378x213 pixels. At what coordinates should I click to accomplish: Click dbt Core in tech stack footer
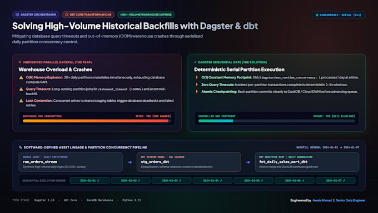71,200
